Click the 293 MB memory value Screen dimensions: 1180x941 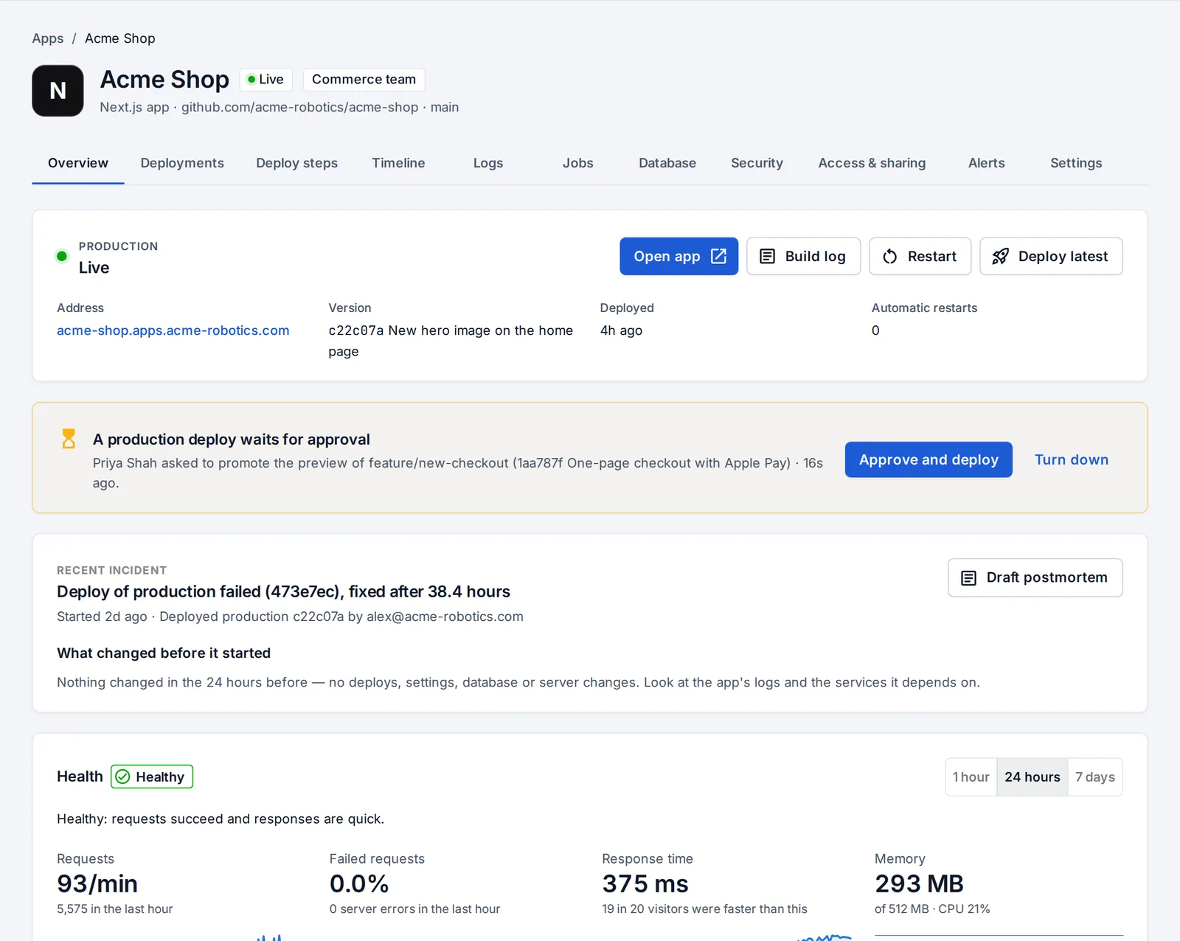[x=919, y=883]
